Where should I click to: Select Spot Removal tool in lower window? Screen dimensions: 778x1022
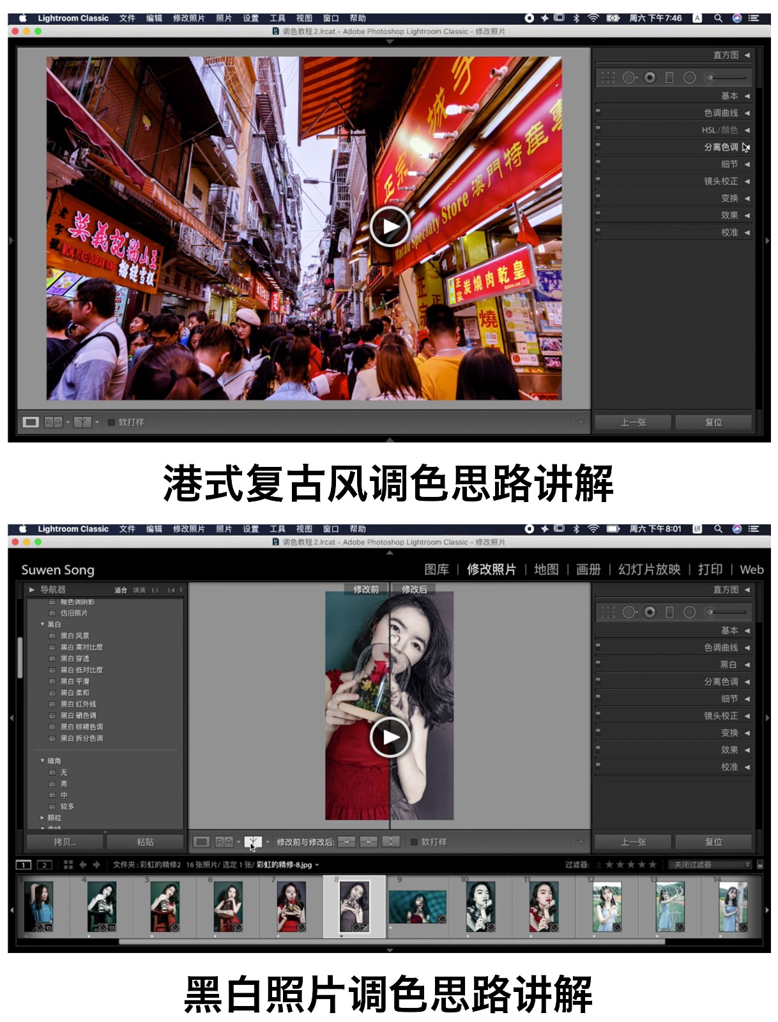coord(629,612)
